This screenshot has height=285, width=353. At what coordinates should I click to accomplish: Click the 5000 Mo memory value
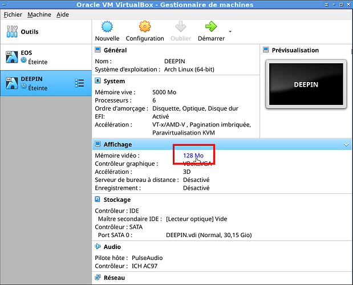coord(164,92)
